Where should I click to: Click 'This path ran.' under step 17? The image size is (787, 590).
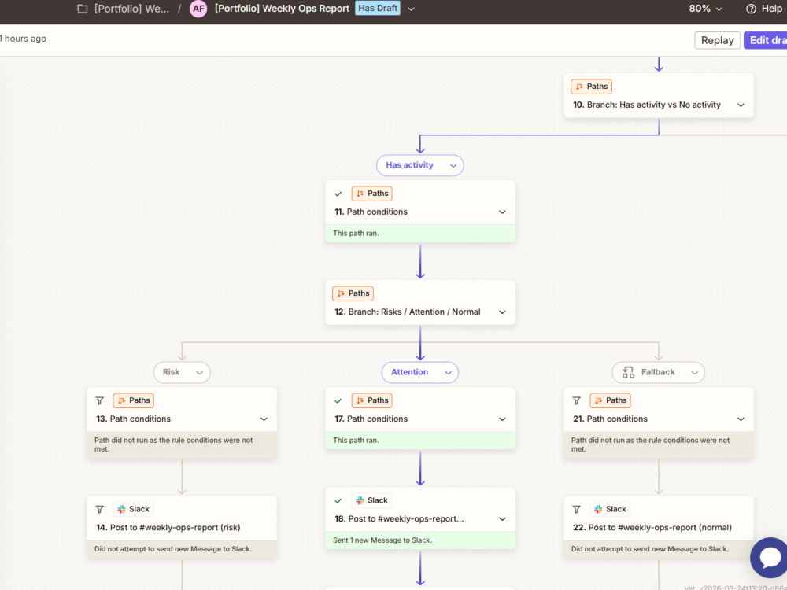coord(356,440)
